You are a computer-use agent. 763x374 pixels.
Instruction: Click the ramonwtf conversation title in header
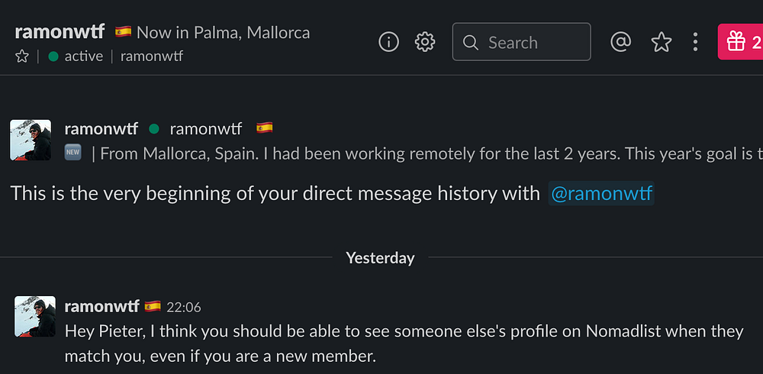[59, 32]
